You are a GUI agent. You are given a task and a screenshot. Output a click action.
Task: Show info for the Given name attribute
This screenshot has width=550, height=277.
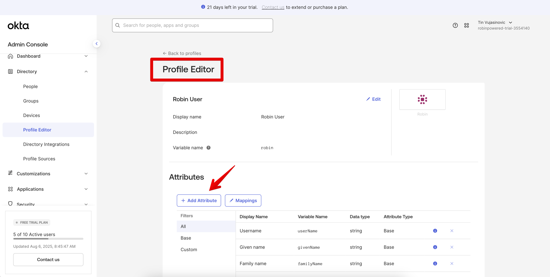pyautogui.click(x=435, y=247)
